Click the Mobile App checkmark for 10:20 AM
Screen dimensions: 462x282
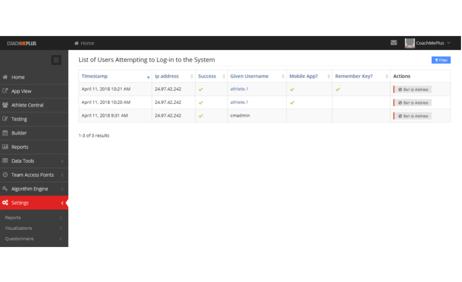click(292, 103)
